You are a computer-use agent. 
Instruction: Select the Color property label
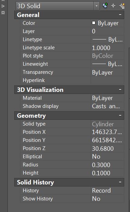29,23
